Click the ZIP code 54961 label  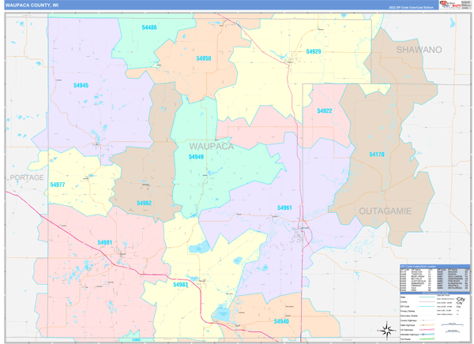point(284,208)
